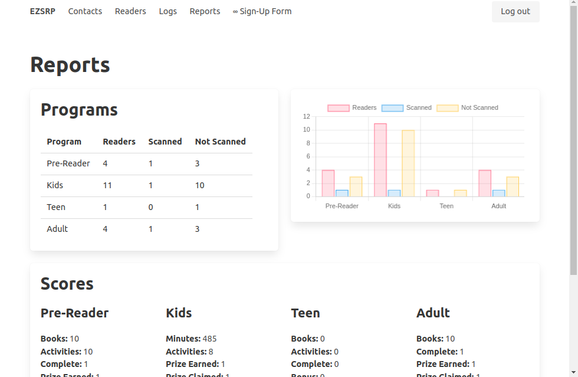The height and width of the screenshot is (377, 578).
Task: Click the Kids Not Scanned yellow bar
Action: [x=408, y=163]
